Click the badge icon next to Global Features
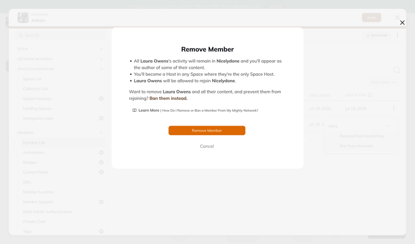Viewport: 415px width, 244px height. click(101, 99)
